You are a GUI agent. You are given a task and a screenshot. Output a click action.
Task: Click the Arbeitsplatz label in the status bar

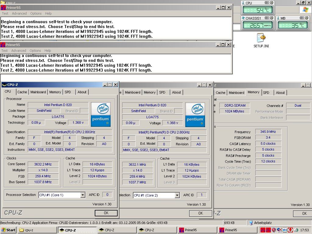click(x=263, y=223)
